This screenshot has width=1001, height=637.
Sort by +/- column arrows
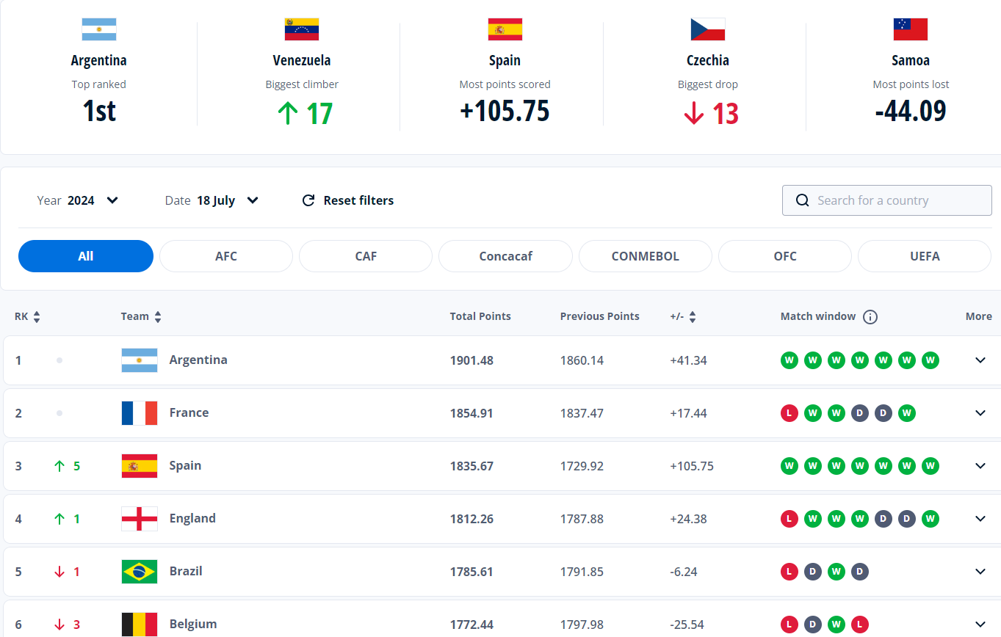point(693,317)
